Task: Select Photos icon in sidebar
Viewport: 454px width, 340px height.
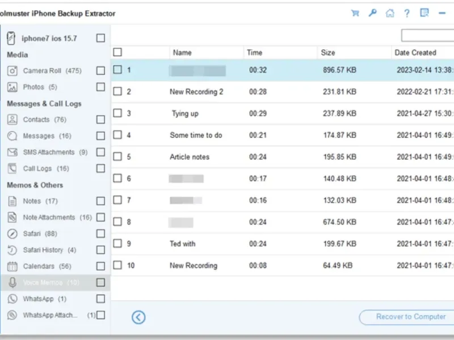Action: tap(12, 87)
